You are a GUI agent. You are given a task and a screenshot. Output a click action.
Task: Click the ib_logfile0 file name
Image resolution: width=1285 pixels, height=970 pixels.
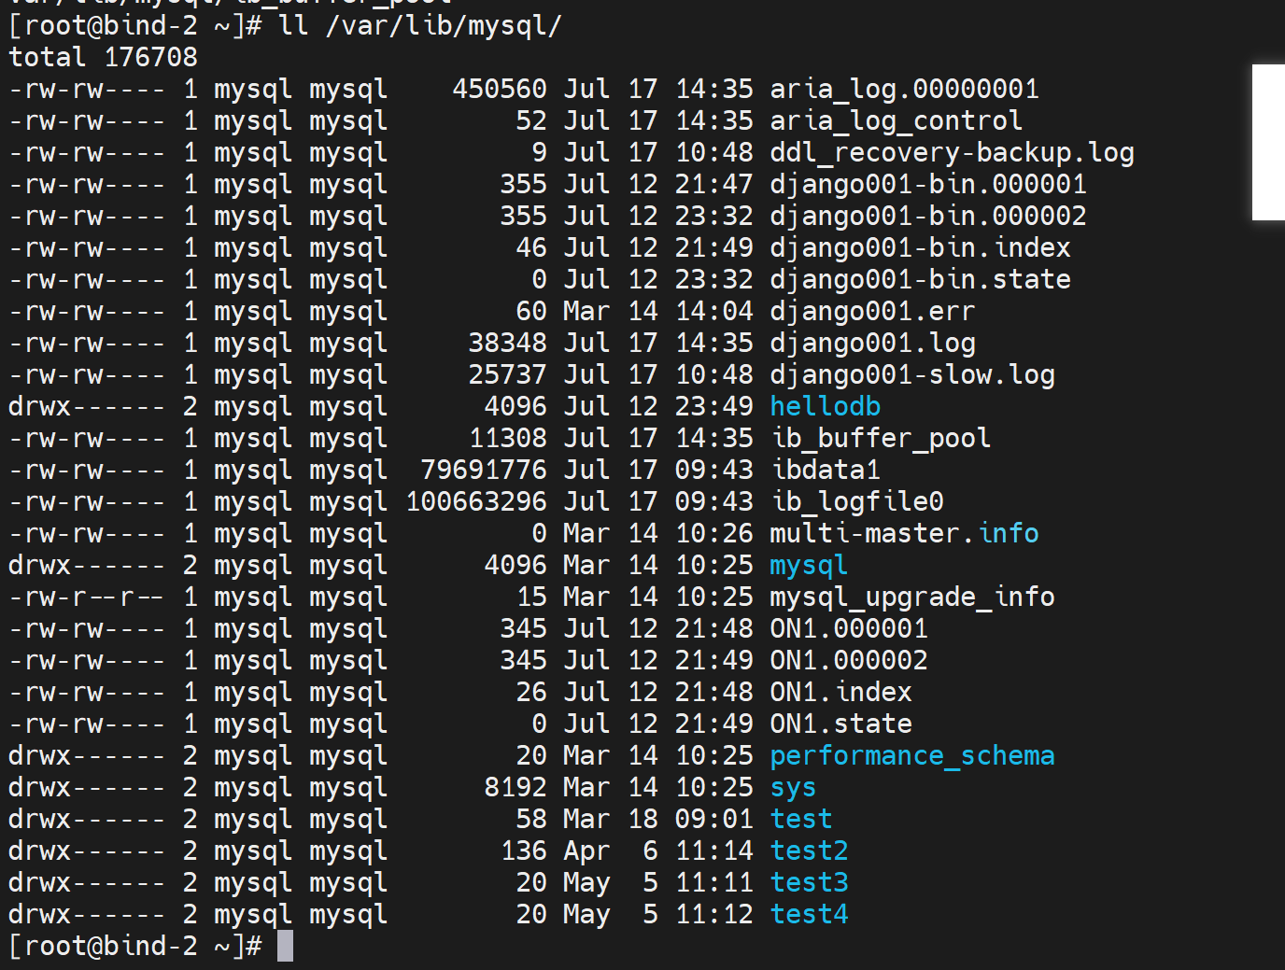click(856, 501)
